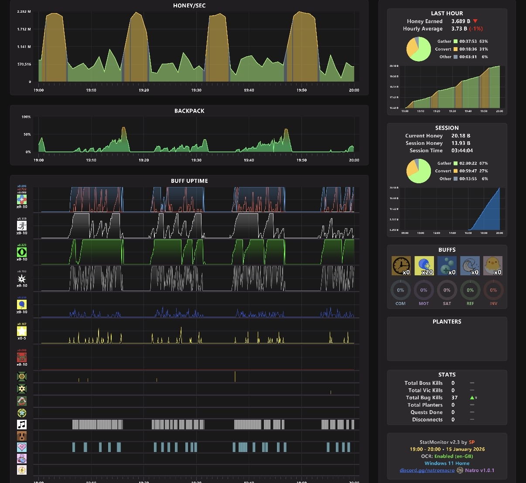Click the red down-triangle beside Honey Earned

(475, 21)
